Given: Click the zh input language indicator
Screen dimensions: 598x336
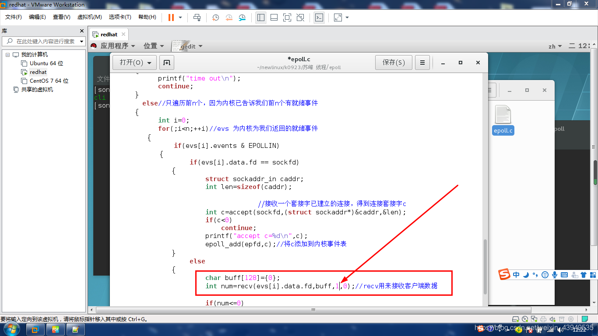Looking at the screenshot, I should point(555,46).
